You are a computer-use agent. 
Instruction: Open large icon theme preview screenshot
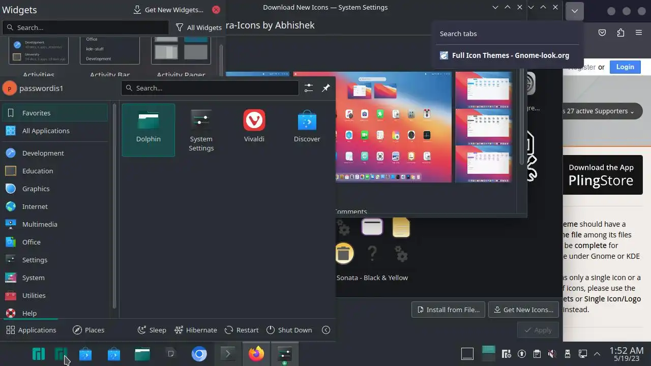point(394,127)
